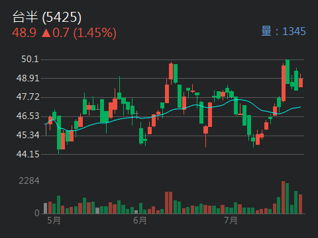
Task: Click the 44.15 price axis label
Action: point(28,154)
